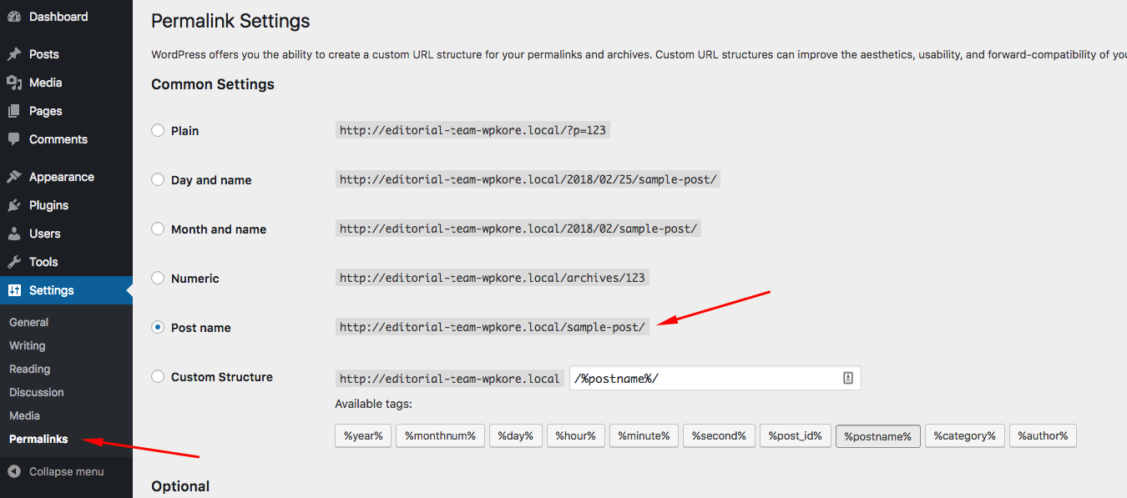
Task: Insert the %year% tag
Action: click(x=363, y=435)
